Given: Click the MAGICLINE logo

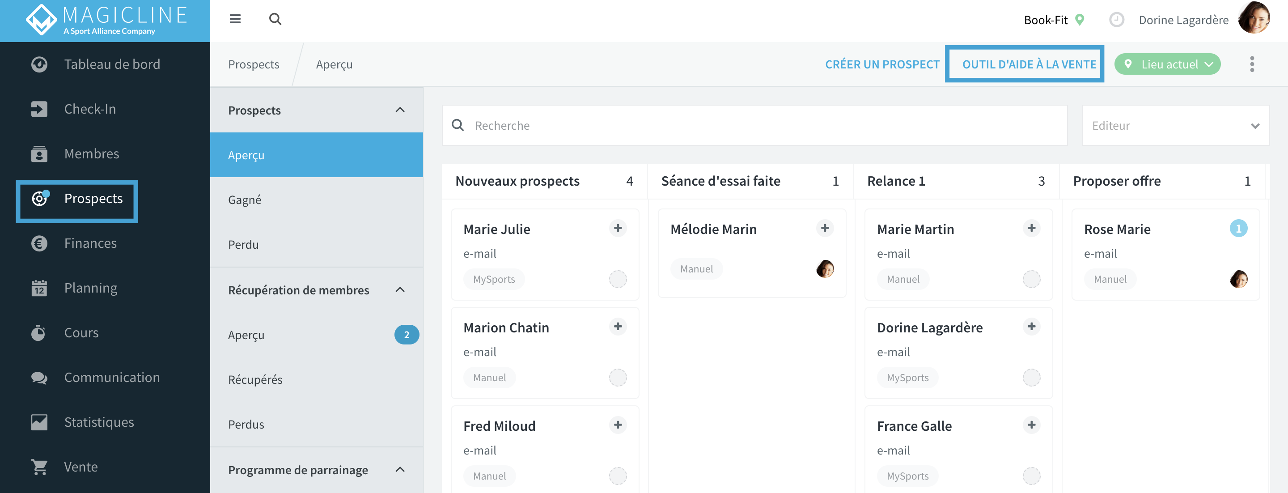Looking at the screenshot, I should click(x=105, y=20).
